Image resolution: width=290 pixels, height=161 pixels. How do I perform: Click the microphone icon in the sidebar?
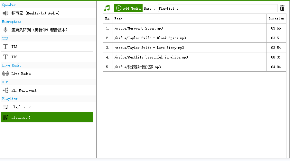pyautogui.click(x=5, y=30)
